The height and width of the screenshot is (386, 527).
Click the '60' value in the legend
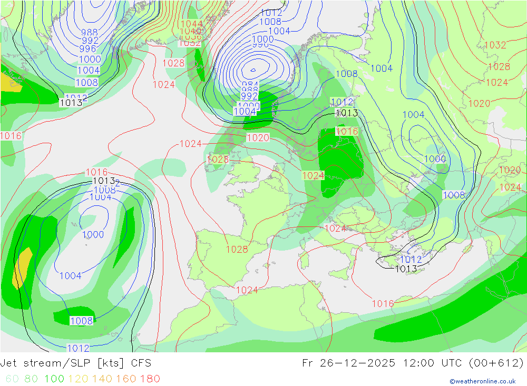[x=12, y=379]
